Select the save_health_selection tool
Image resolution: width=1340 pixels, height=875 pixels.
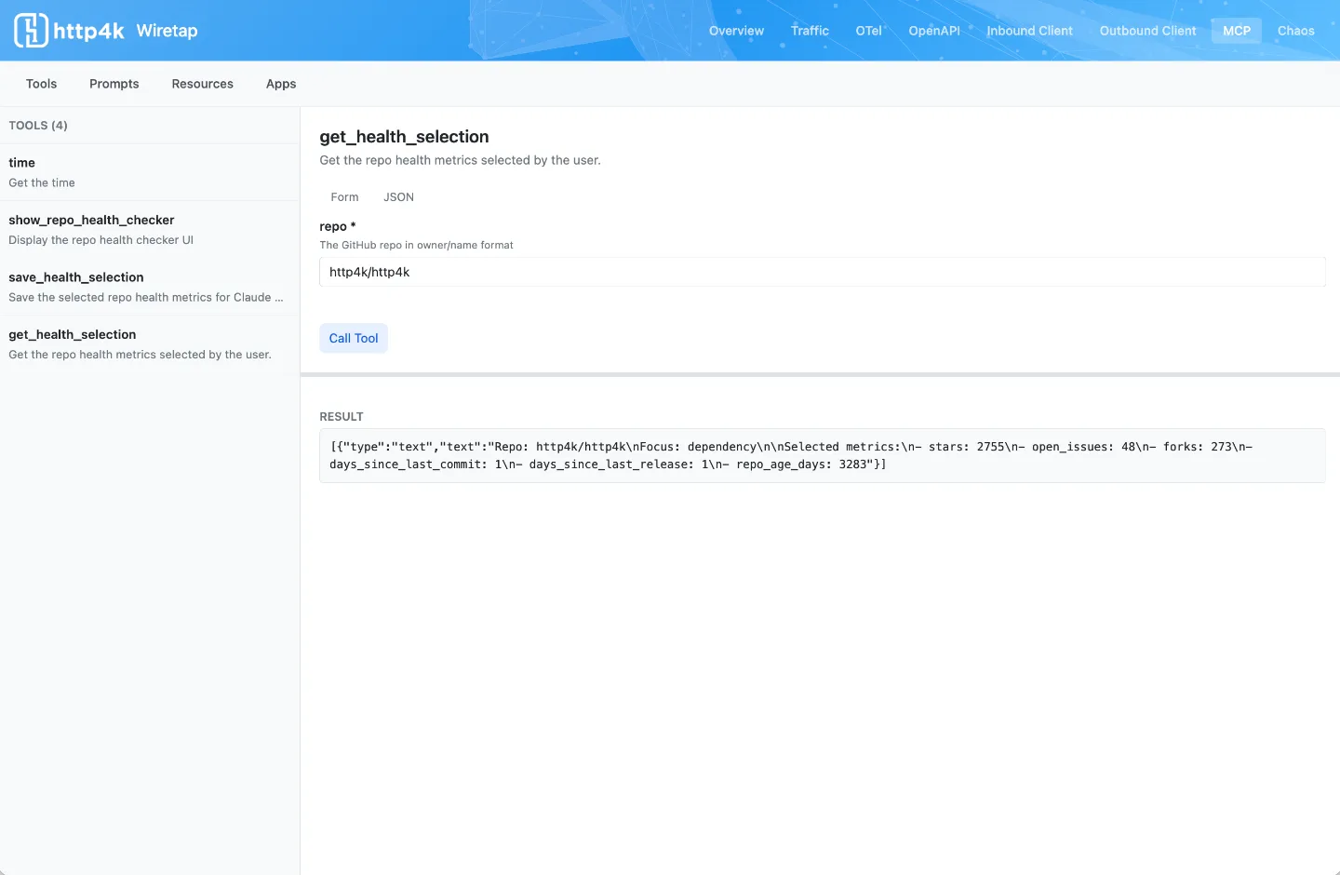150,287
